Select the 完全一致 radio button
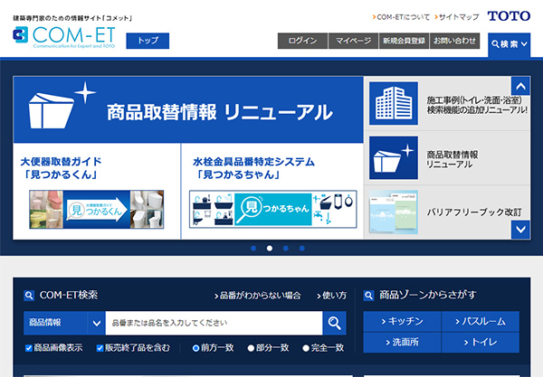The image size is (543, 377). [x=302, y=348]
